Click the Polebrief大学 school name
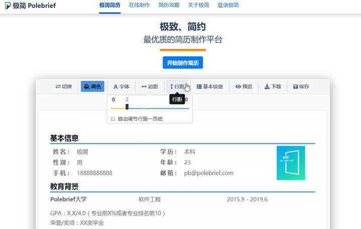 [68, 199]
